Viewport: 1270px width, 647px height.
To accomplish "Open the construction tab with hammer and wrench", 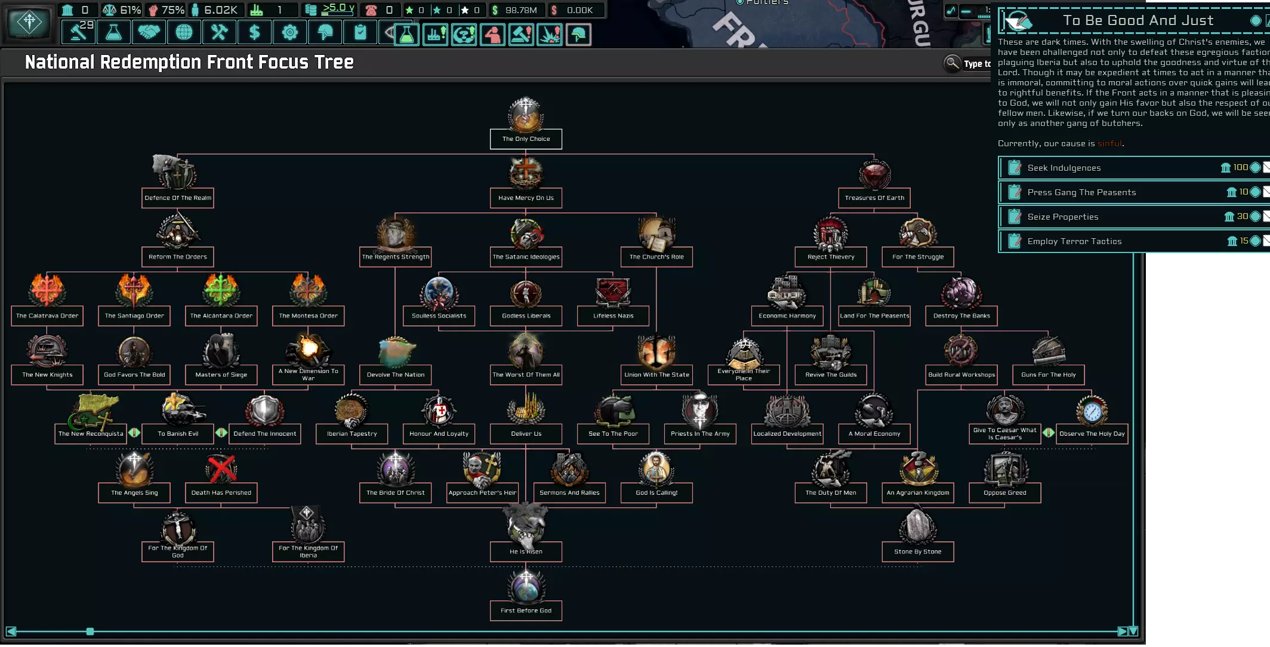I will click(219, 32).
